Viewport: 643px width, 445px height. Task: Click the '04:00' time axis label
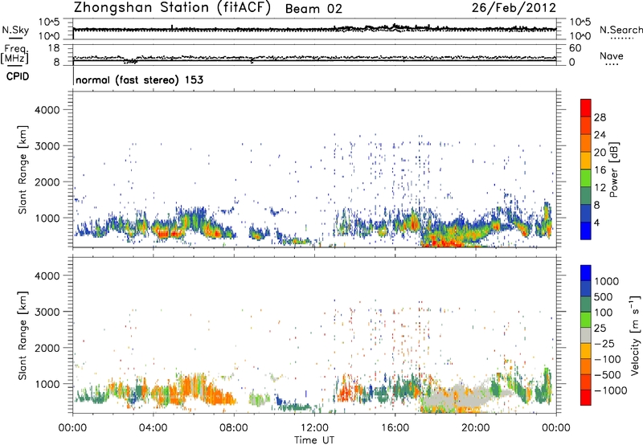click(153, 428)
